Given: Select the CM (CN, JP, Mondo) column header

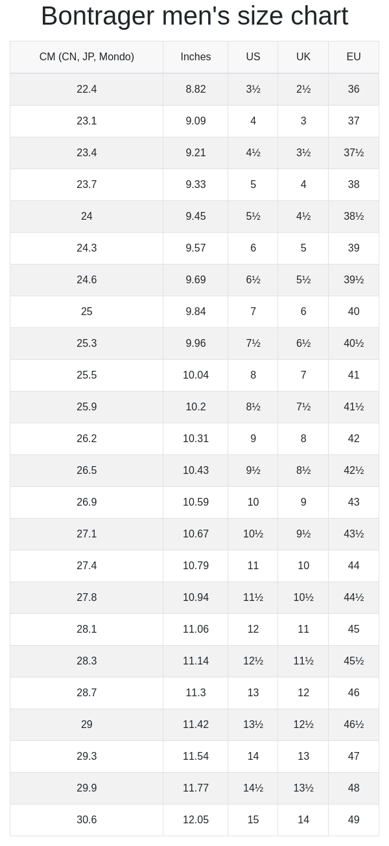Looking at the screenshot, I should pyautogui.click(x=87, y=57).
